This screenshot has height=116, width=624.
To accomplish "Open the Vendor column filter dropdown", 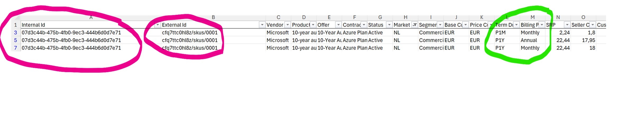I will [x=288, y=25].
